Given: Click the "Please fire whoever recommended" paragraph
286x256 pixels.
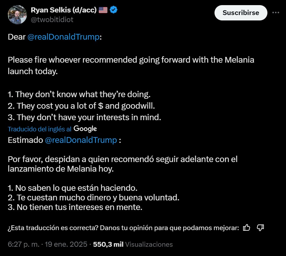Looking at the screenshot, I should pyautogui.click(x=131, y=66).
